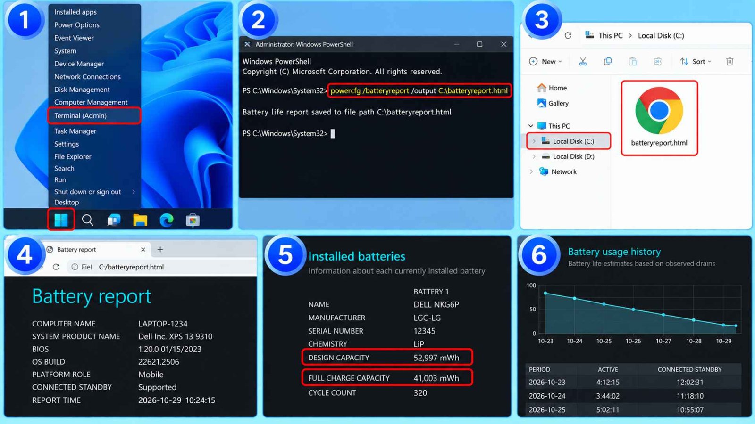Image resolution: width=755 pixels, height=424 pixels.
Task: Choose Power Options in the context menu
Action: point(76,25)
